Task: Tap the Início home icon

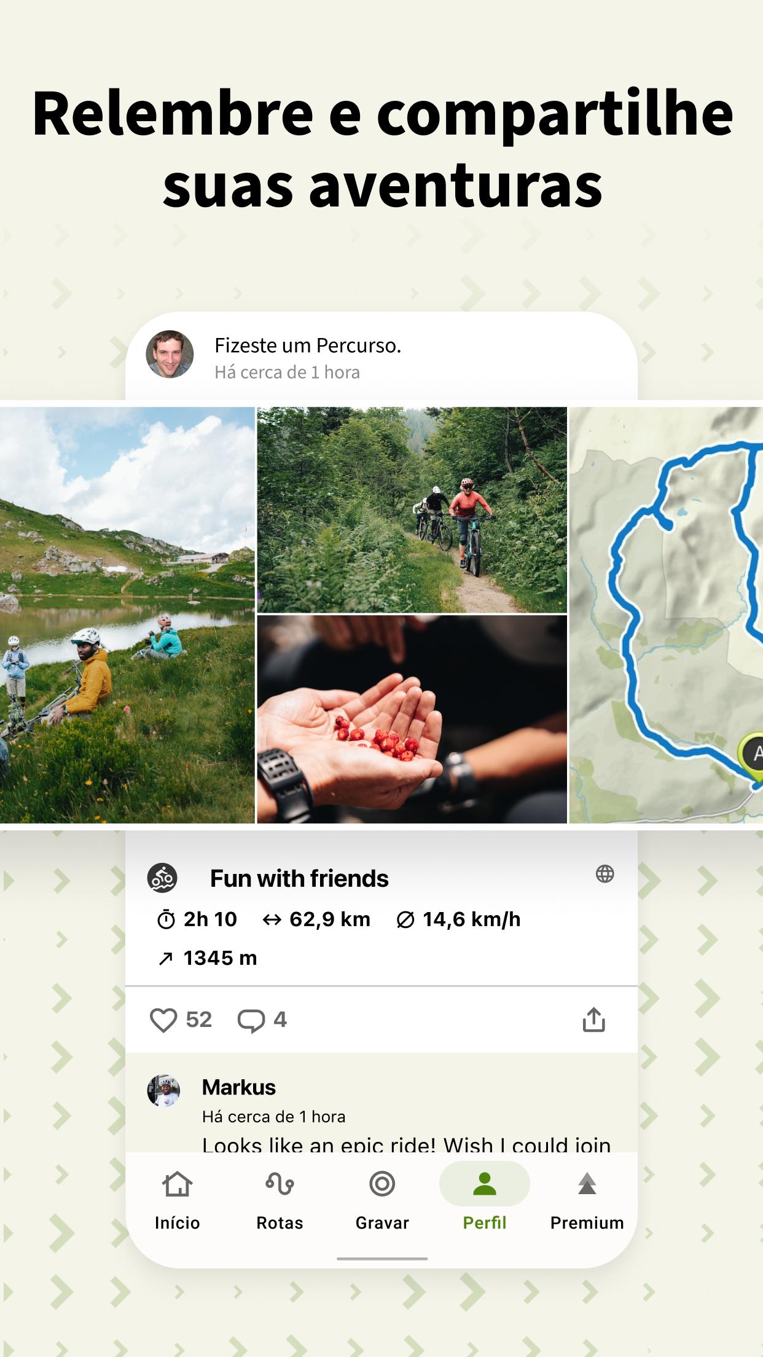Action: pyautogui.click(x=177, y=1184)
